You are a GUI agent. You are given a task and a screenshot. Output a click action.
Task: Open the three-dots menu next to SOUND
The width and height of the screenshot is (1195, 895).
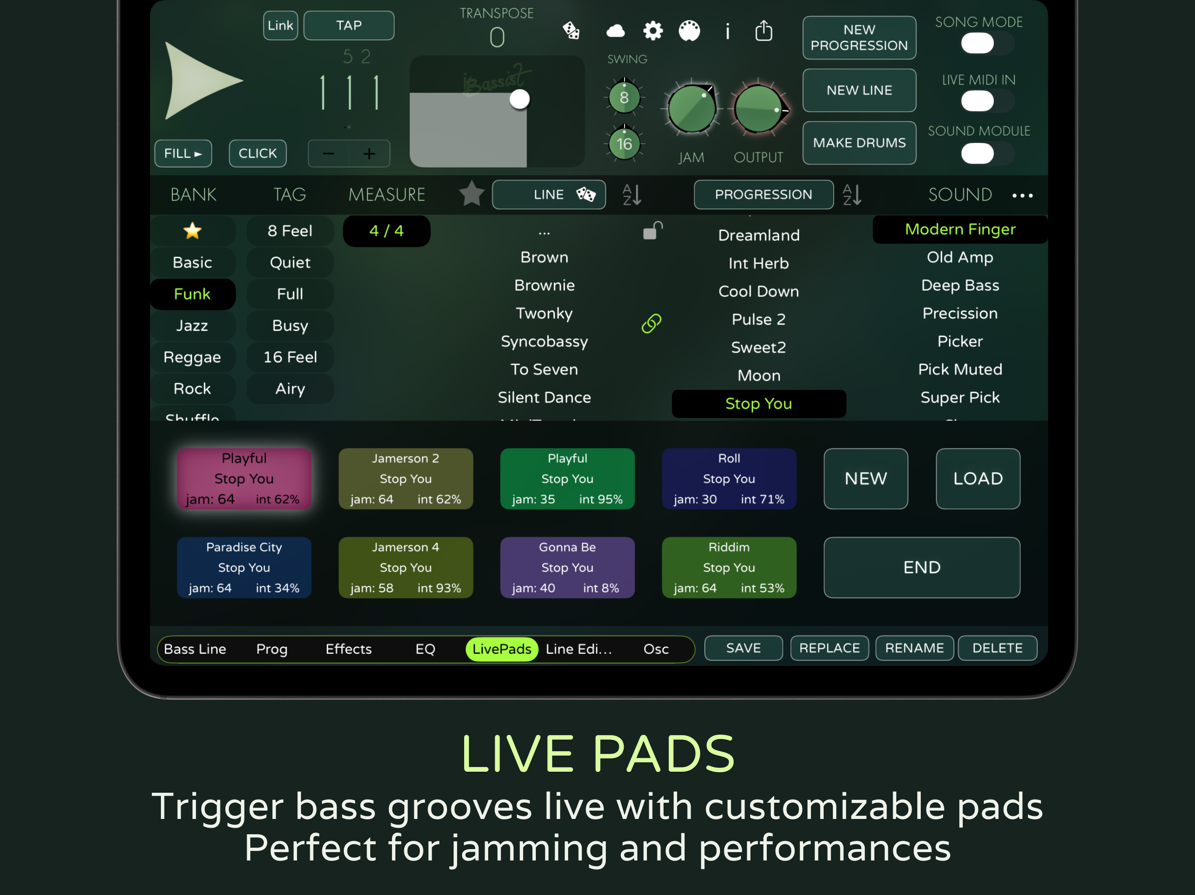click(1022, 195)
